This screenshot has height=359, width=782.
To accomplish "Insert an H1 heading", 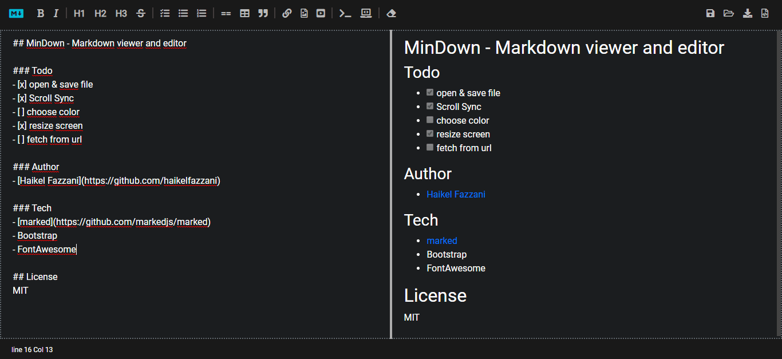I will (79, 13).
